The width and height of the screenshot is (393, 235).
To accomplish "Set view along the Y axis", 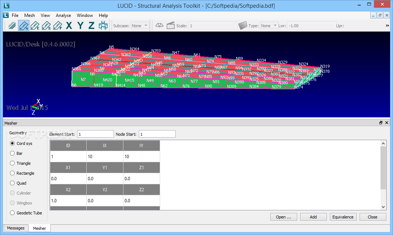I will 80,26.
